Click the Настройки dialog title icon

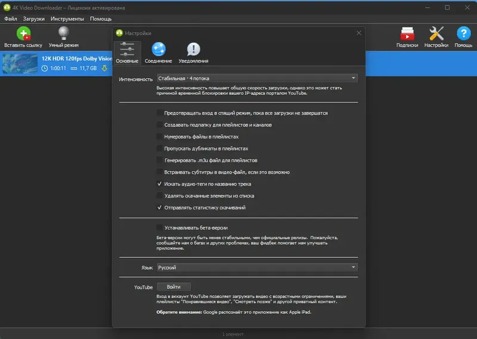[x=119, y=33]
